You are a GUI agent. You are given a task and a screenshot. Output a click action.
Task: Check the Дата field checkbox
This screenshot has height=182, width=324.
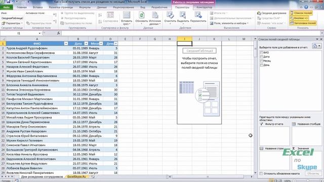(x=262, y=57)
